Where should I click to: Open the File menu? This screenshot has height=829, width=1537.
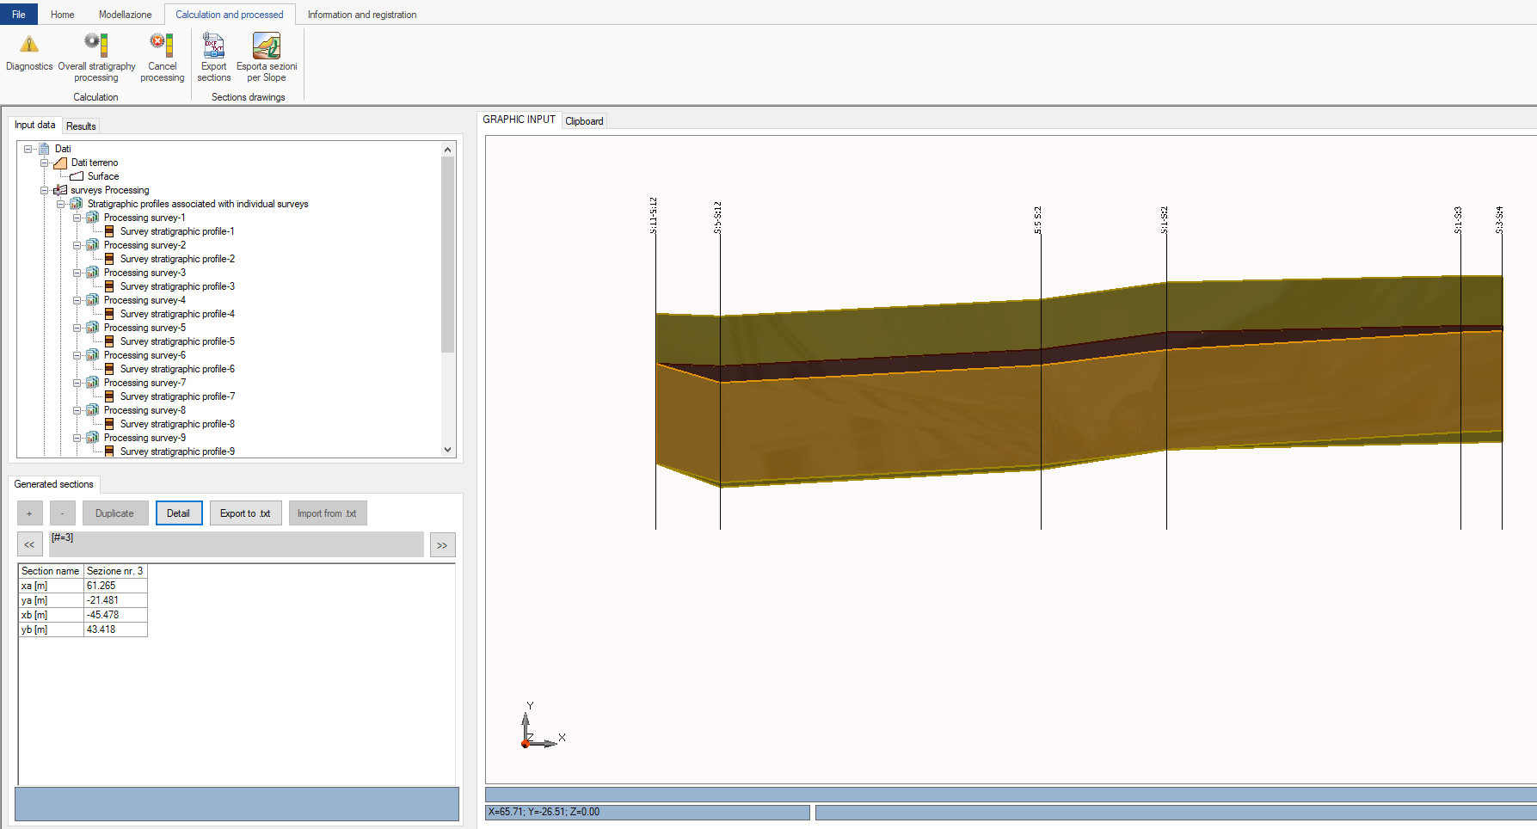coord(19,15)
